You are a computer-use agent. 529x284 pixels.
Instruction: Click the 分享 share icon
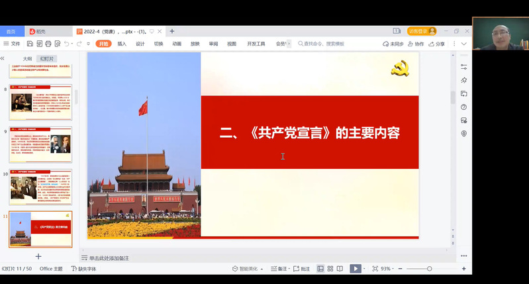point(438,44)
